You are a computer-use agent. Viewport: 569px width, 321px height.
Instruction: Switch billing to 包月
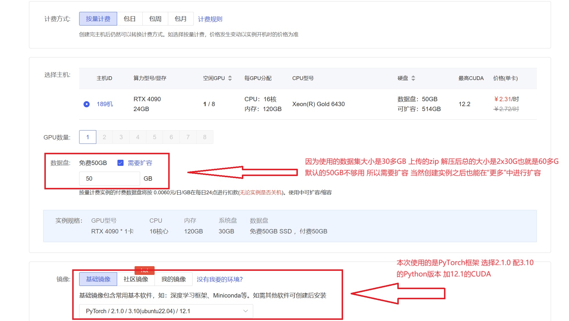click(181, 19)
